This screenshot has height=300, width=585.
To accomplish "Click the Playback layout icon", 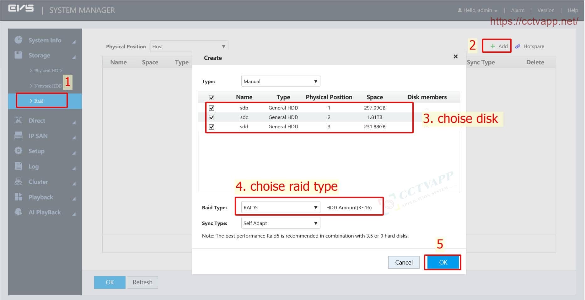I will pyautogui.click(x=19, y=197).
